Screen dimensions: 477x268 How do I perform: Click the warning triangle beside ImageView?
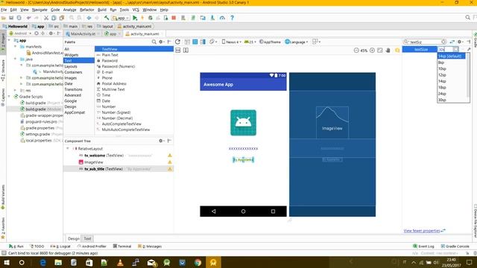coord(170,162)
